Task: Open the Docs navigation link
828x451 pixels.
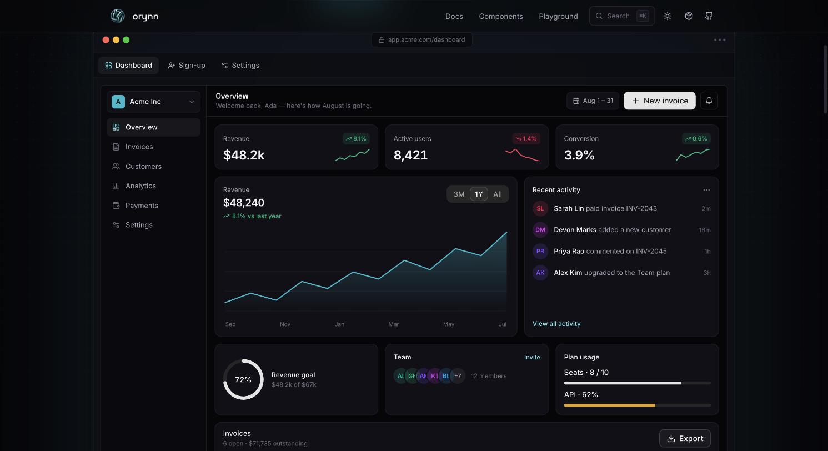Action: (454, 16)
